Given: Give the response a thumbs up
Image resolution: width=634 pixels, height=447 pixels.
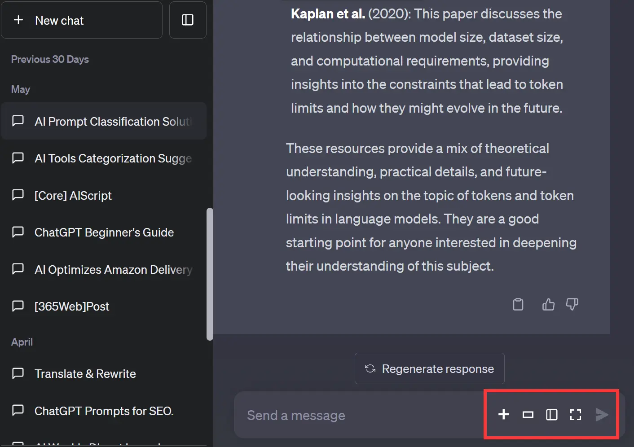Looking at the screenshot, I should 548,304.
